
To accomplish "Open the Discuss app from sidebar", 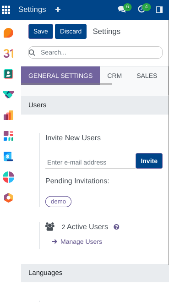I will tap(8, 33).
